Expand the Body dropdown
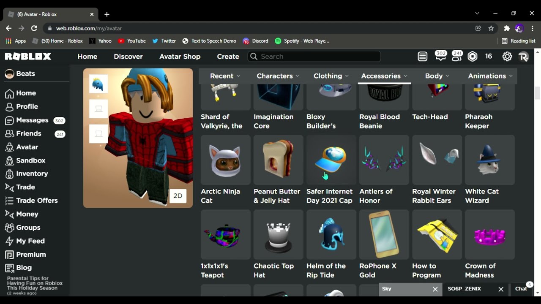 click(437, 76)
